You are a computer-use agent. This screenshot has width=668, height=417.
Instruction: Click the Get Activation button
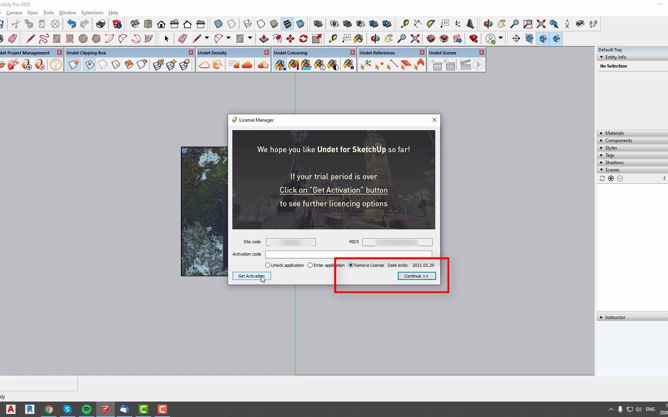(252, 276)
